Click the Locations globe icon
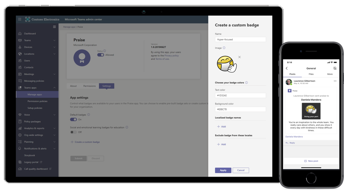This screenshot has width=344, height=190. [20, 54]
